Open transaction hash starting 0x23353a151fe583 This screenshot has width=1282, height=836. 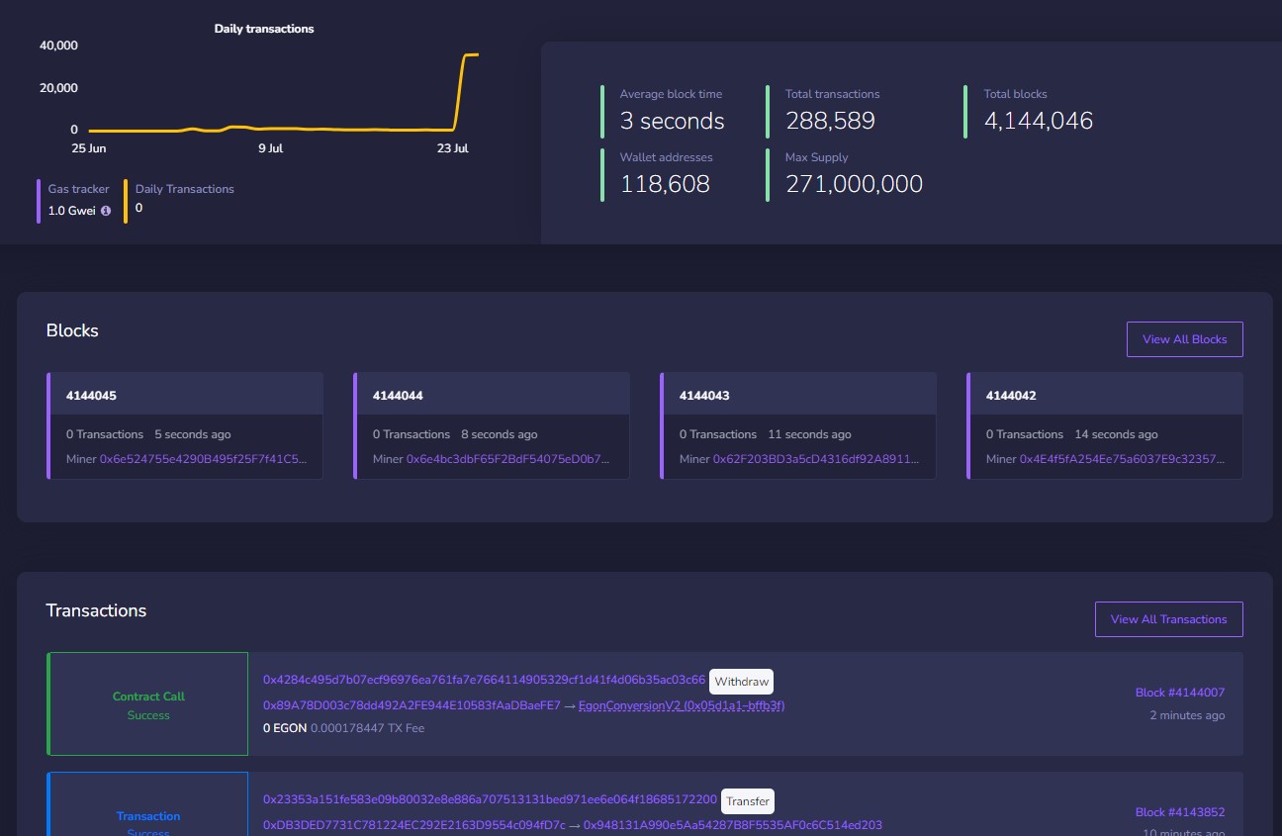click(490, 798)
